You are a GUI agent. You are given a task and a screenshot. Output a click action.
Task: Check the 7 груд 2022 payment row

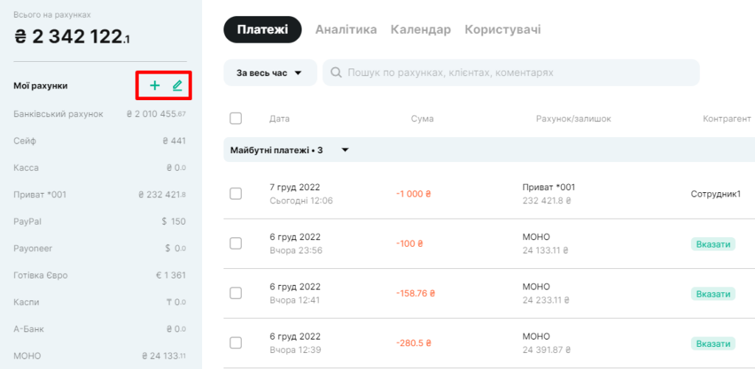pyautogui.click(x=236, y=194)
